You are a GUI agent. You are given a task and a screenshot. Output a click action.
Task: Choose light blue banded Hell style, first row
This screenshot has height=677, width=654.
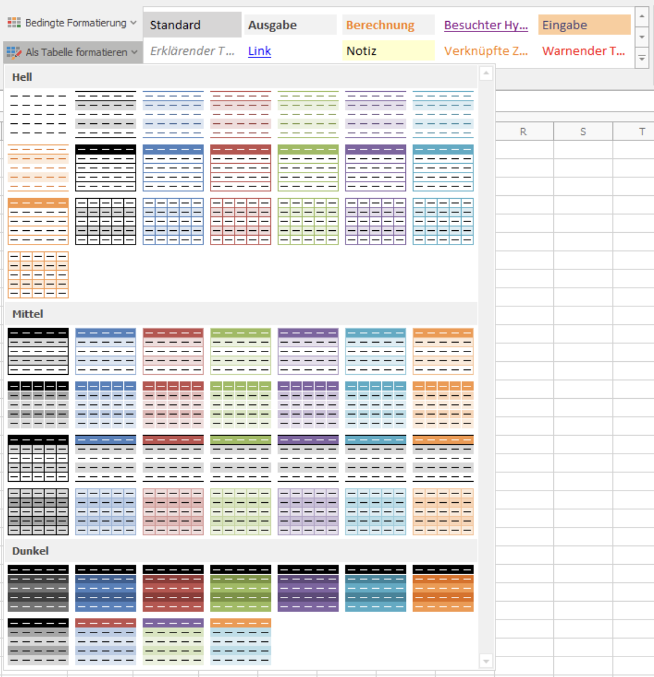coord(173,115)
